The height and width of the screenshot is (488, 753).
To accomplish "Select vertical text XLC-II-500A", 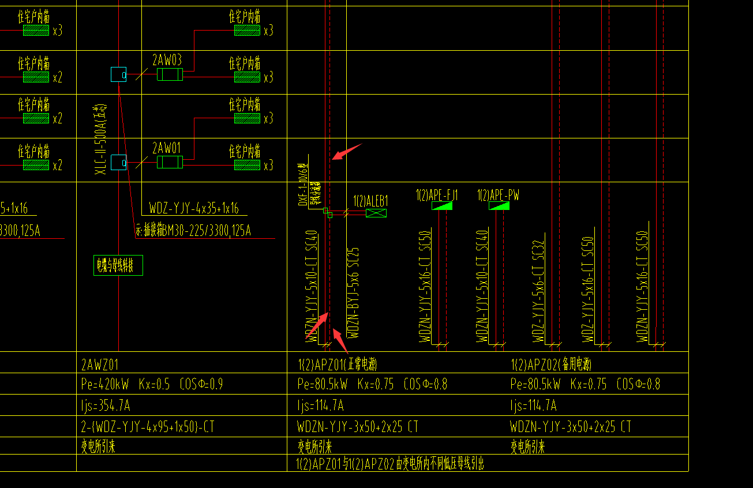I will pos(101,139).
